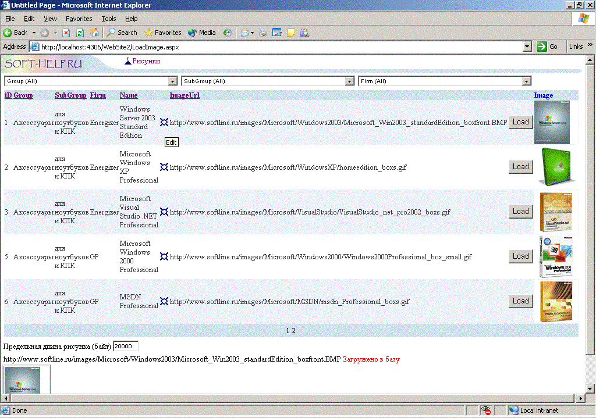
Task: Go to Home page icon
Action: tap(94, 33)
